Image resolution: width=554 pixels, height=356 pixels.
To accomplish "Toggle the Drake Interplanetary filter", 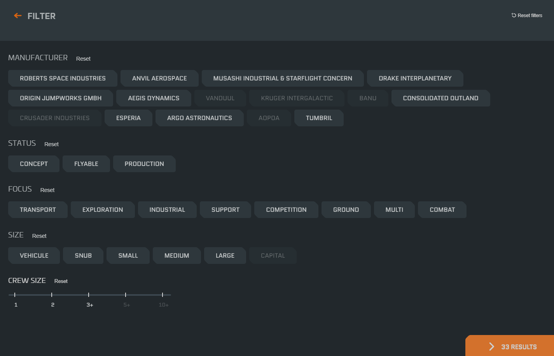I will click(x=415, y=79).
